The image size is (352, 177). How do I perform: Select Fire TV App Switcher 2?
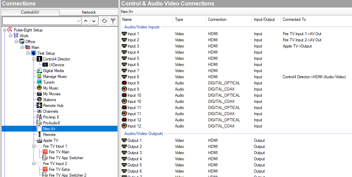click(67, 175)
